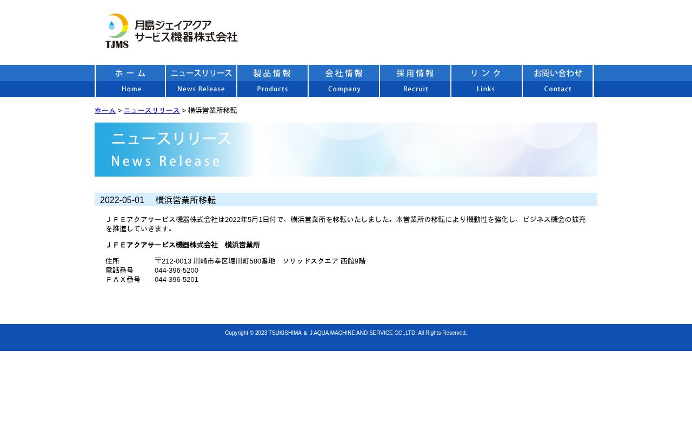
Task: Click the footer copyright notice
Action: click(346, 333)
